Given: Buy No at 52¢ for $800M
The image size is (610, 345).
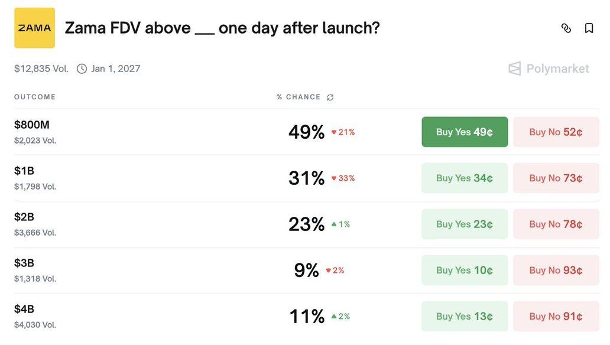Looking at the screenshot, I should (x=556, y=132).
